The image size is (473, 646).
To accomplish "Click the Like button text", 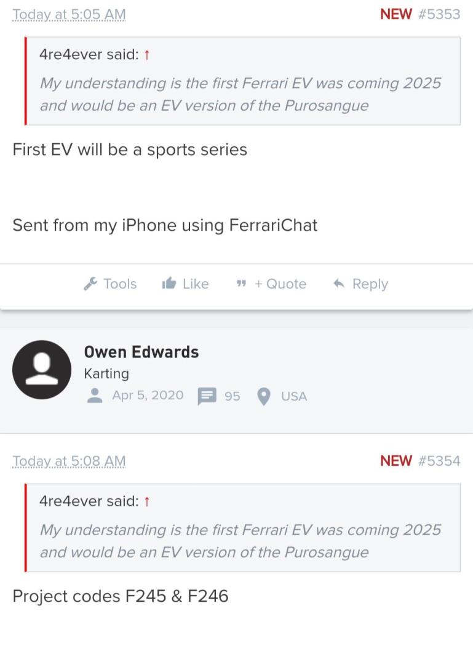I will [196, 284].
